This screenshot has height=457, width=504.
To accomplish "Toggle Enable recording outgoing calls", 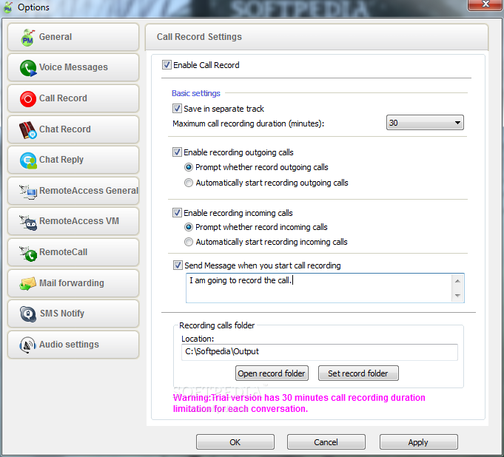I will (177, 152).
